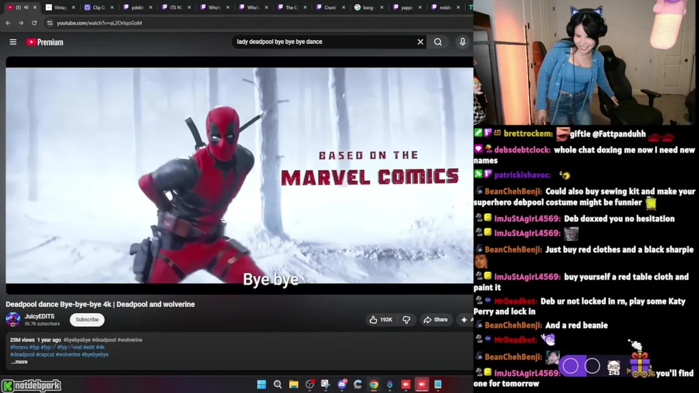
Task: Open the YouTube guide hamburger menu
Action: [13, 42]
